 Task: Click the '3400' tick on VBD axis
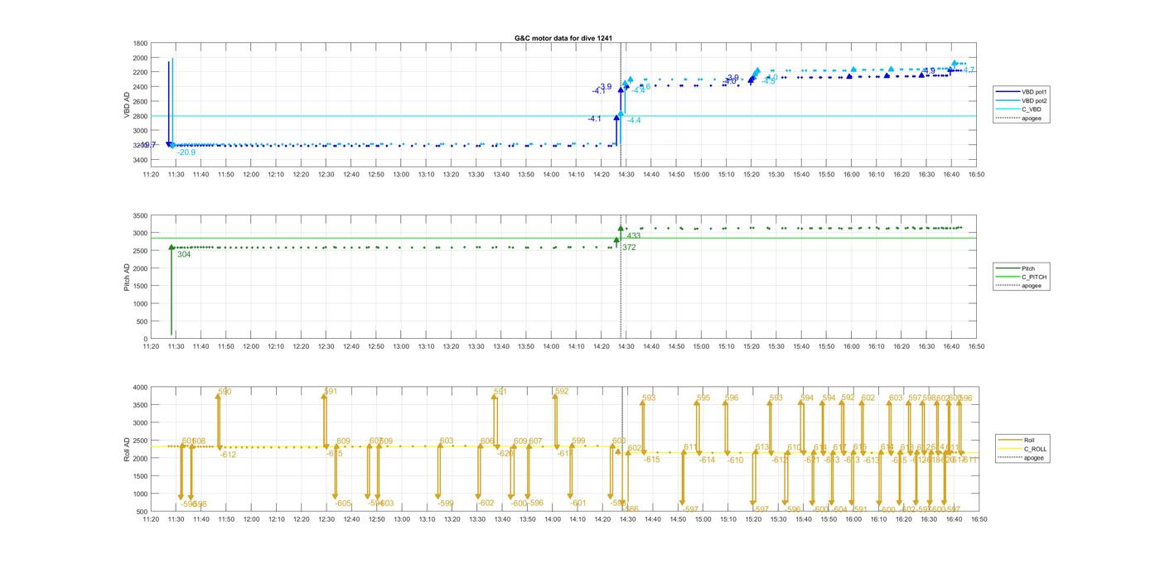[140, 159]
